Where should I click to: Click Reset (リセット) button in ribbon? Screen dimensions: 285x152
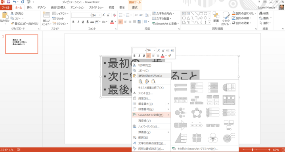[x=58, y=19]
